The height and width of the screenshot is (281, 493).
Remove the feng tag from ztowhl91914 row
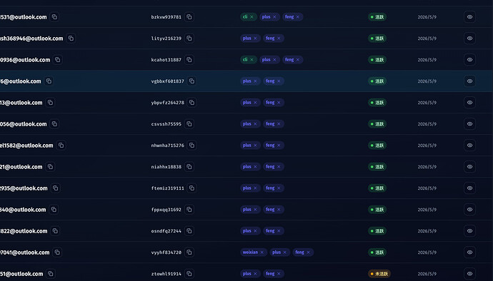coord(279,273)
